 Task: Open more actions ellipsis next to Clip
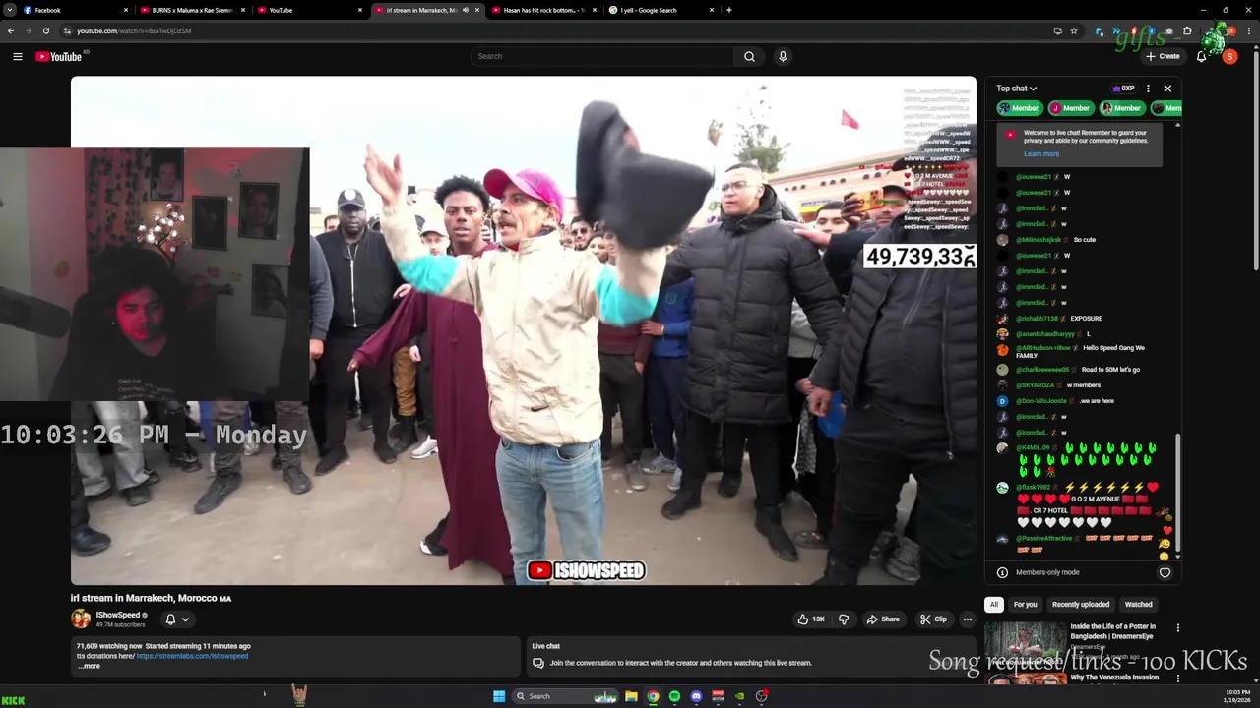tap(968, 619)
